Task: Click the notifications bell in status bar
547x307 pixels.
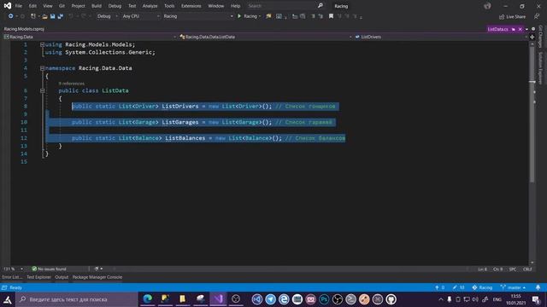Action: click(x=538, y=287)
